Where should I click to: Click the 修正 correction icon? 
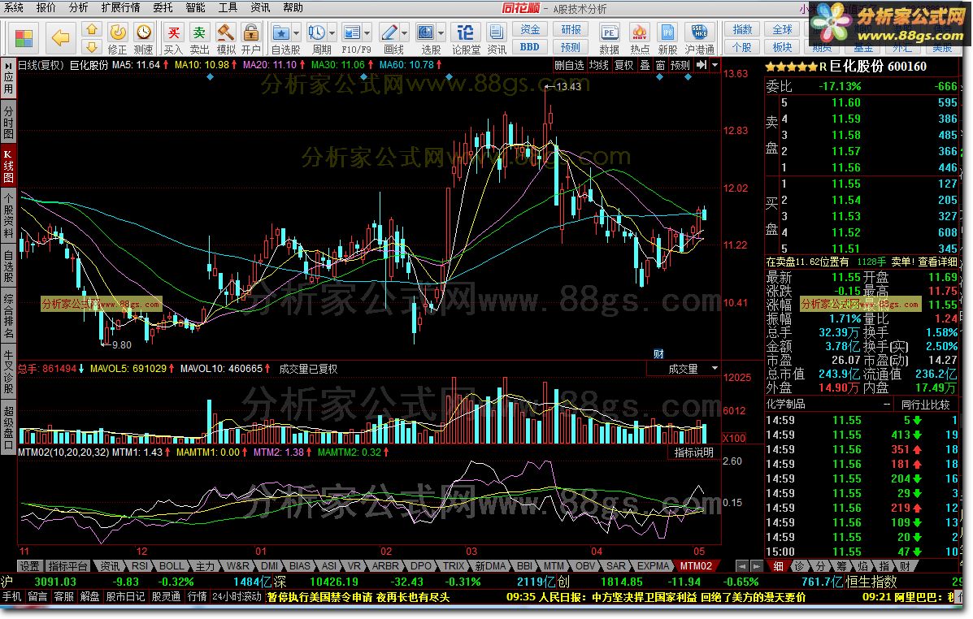[x=117, y=32]
